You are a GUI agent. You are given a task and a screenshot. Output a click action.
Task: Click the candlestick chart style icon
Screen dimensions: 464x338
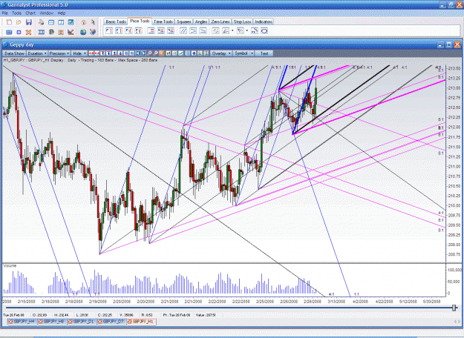[168, 53]
